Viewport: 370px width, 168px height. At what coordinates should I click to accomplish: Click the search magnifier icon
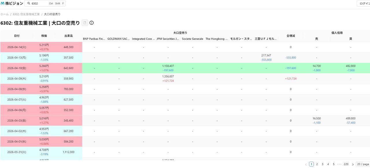[29, 3]
